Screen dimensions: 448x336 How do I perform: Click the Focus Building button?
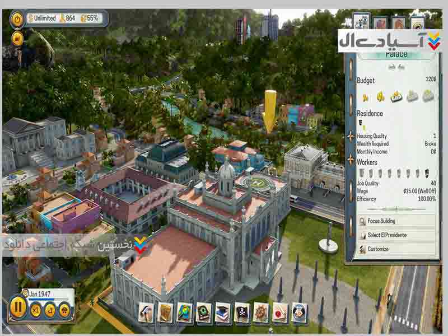(x=398, y=221)
